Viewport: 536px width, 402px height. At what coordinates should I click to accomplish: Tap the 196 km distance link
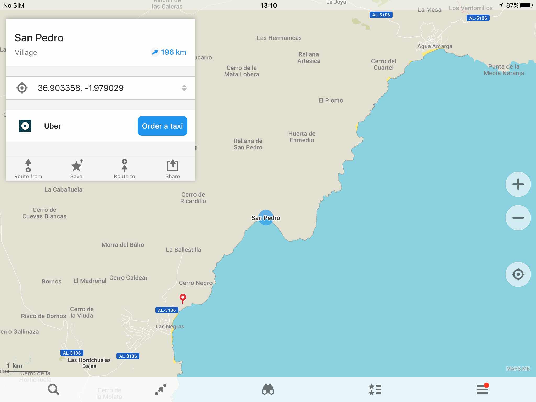(169, 52)
